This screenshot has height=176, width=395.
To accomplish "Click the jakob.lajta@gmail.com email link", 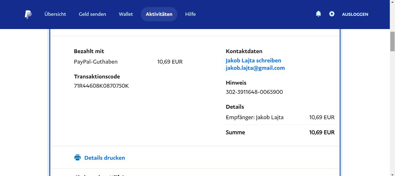I will click(255, 68).
